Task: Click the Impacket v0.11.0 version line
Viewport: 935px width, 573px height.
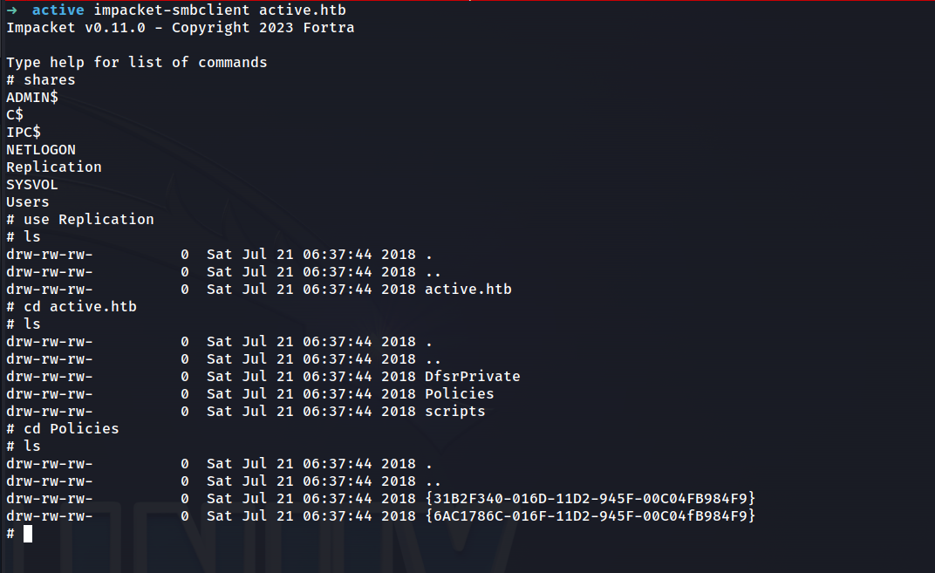Action: [x=180, y=28]
